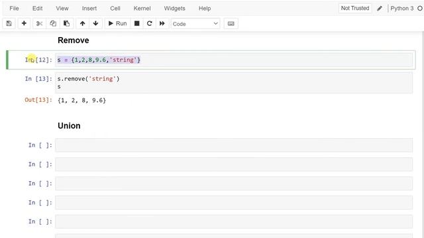
Task: Select the fifth empty cell under Union
Action: click(x=234, y=221)
